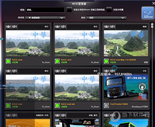
Task: Click the Ya_Kuan author on R.O.C mod def
Action: (x=95, y=107)
